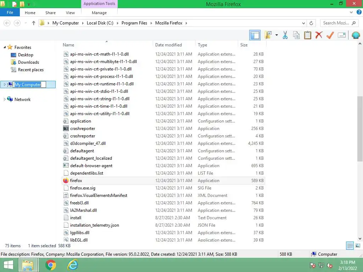Click the orange checkmark properties icon

[x=330, y=35]
